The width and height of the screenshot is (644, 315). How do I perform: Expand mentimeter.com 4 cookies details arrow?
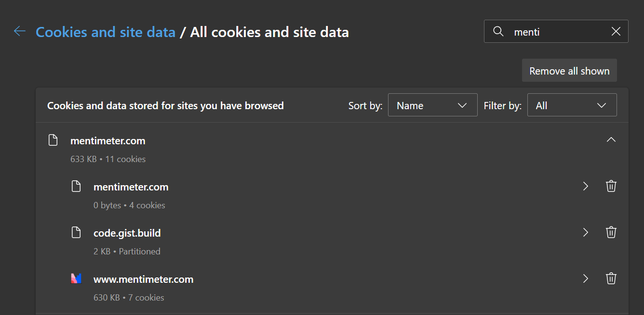586,186
